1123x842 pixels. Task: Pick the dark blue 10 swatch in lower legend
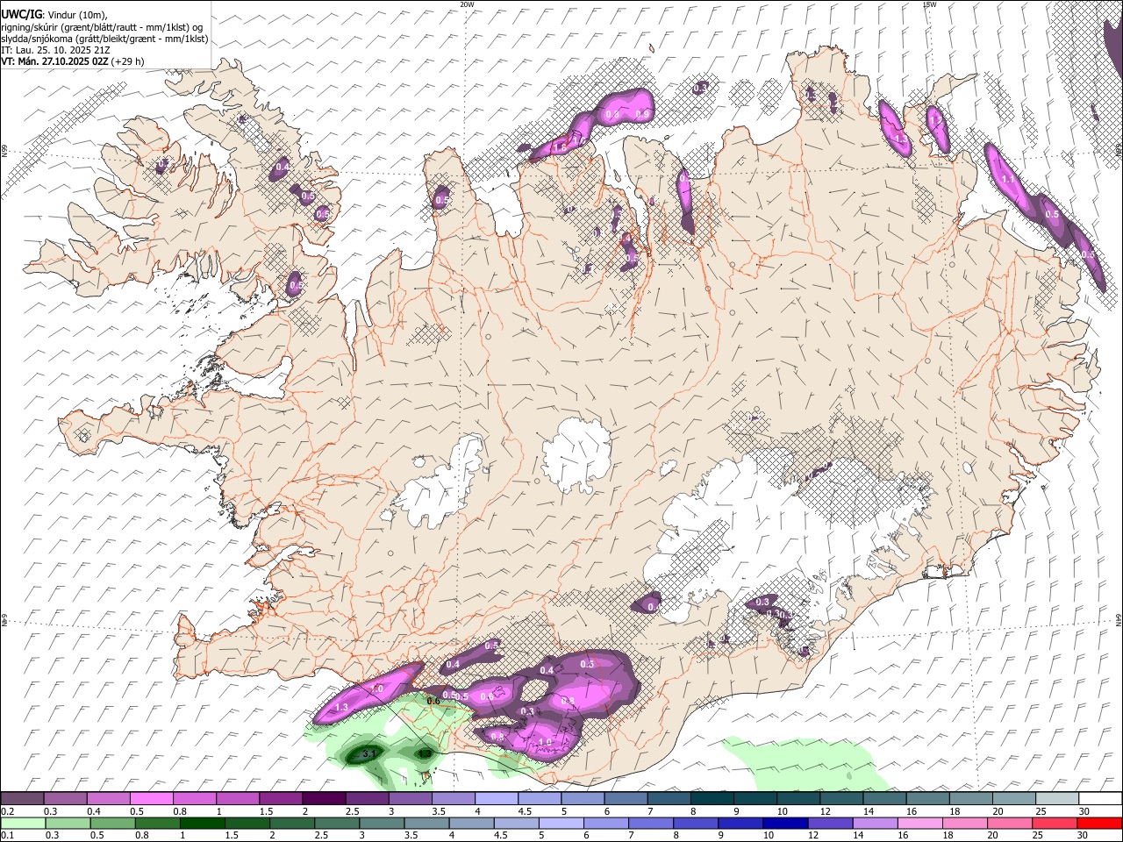(x=785, y=823)
